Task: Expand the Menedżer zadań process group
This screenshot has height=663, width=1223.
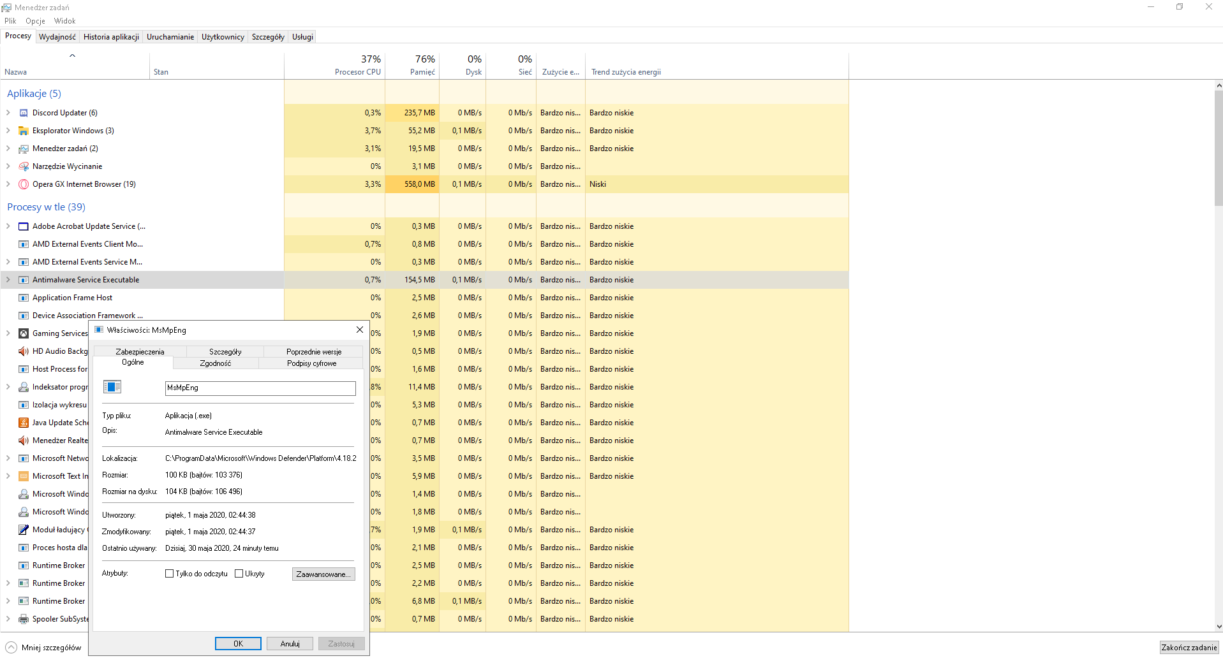Action: click(x=8, y=149)
